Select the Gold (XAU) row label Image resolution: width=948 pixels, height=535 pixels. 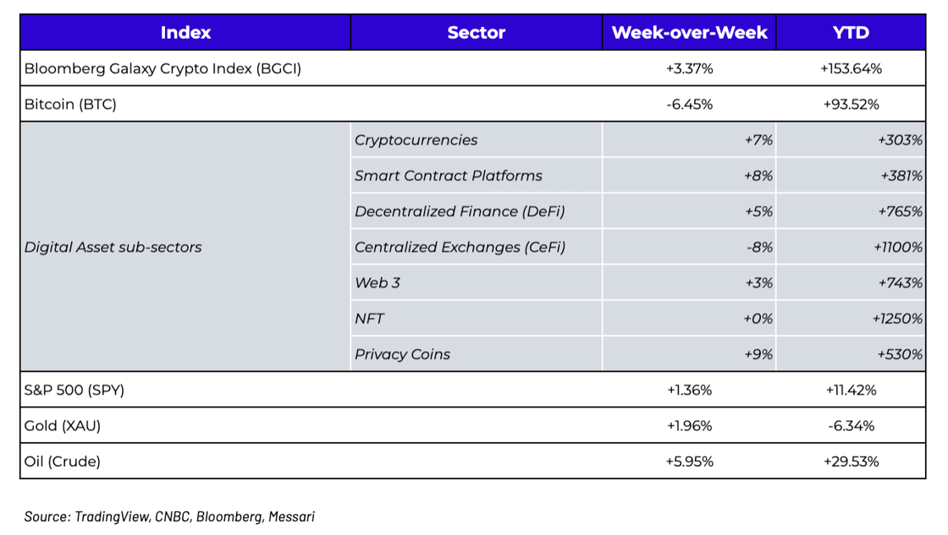pyautogui.click(x=62, y=426)
